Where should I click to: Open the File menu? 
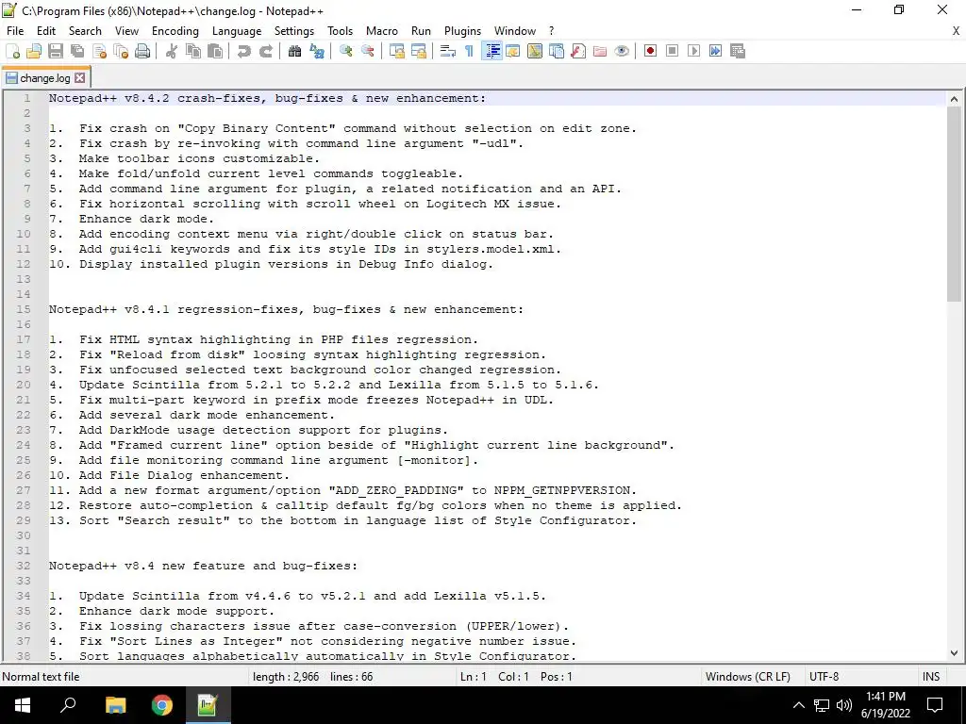15,31
